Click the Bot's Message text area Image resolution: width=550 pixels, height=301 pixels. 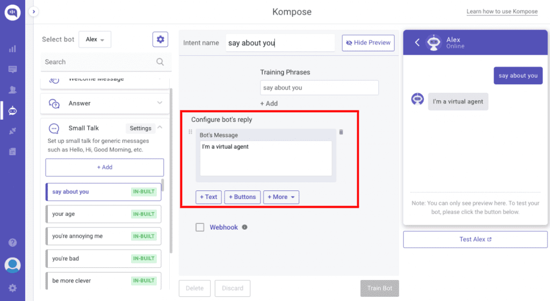pyautogui.click(x=266, y=158)
